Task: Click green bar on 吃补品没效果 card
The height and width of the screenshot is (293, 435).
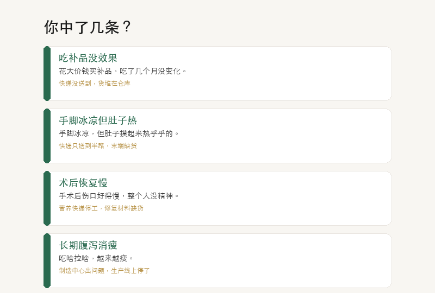Action: (x=47, y=73)
